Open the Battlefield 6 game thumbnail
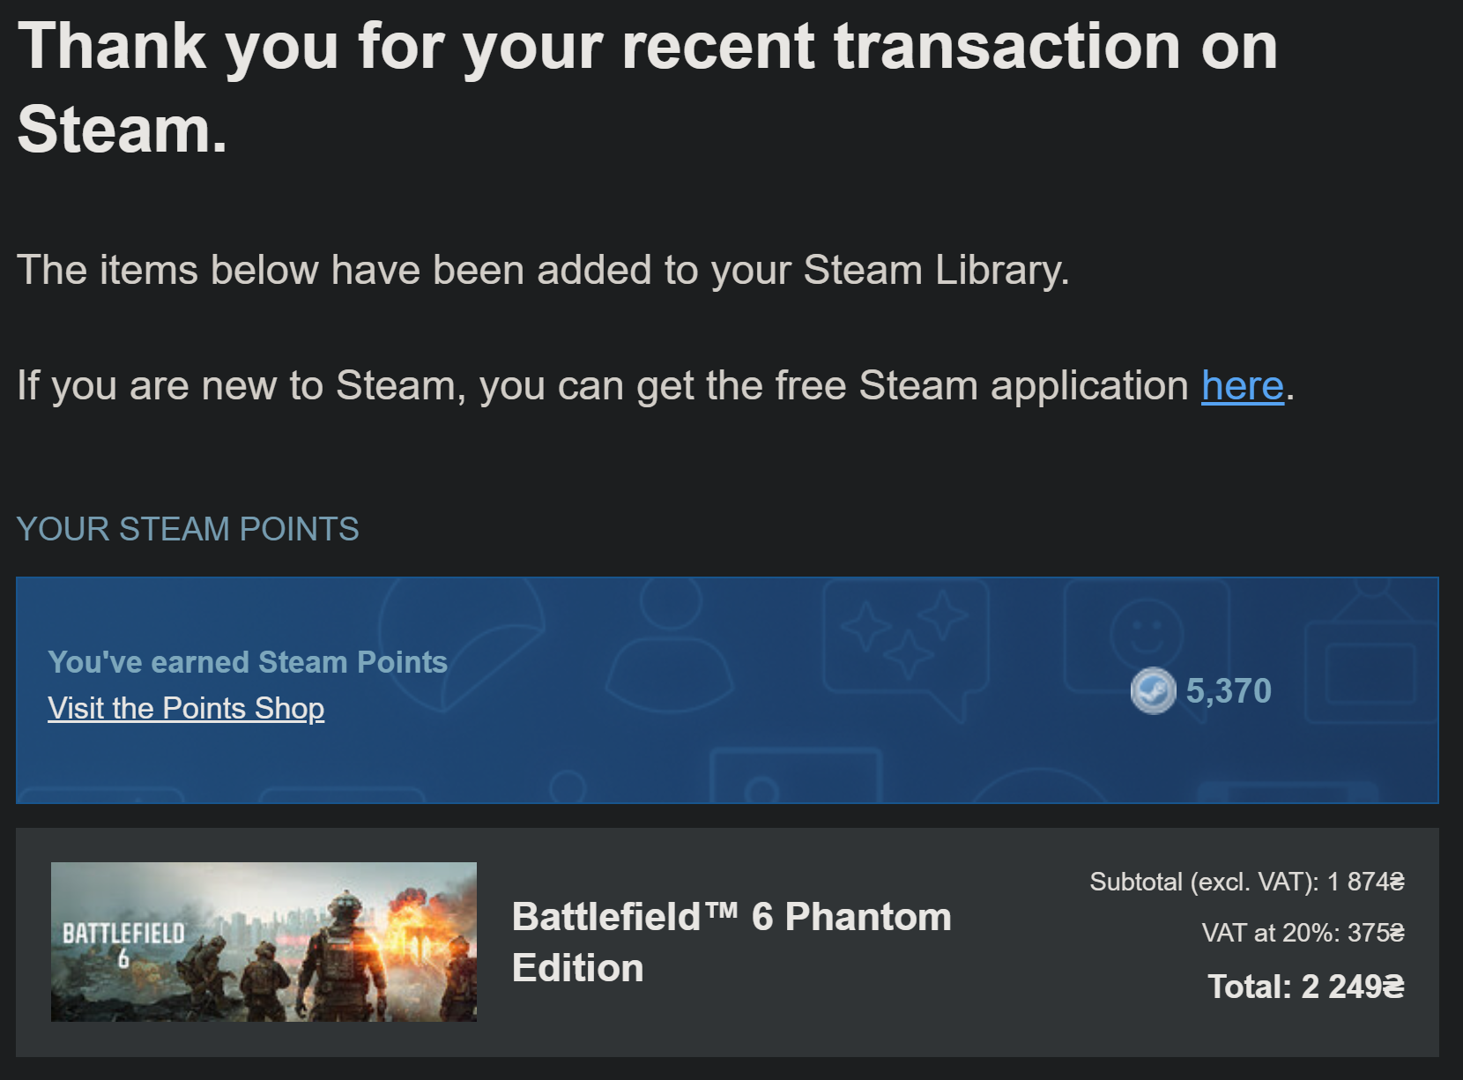Screen dimensions: 1463x1080 click(264, 942)
